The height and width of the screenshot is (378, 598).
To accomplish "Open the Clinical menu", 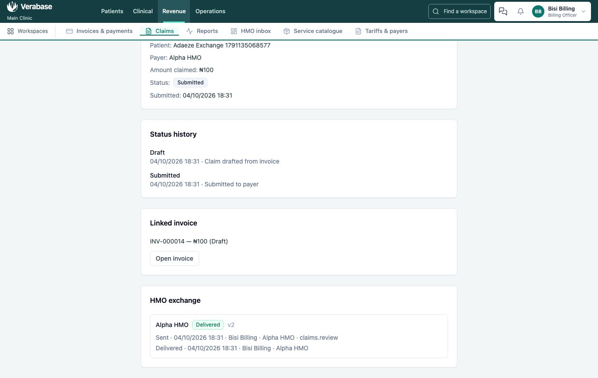I will [x=143, y=11].
